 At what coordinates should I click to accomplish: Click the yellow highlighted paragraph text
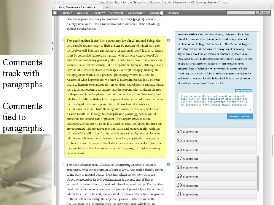coord(115,97)
